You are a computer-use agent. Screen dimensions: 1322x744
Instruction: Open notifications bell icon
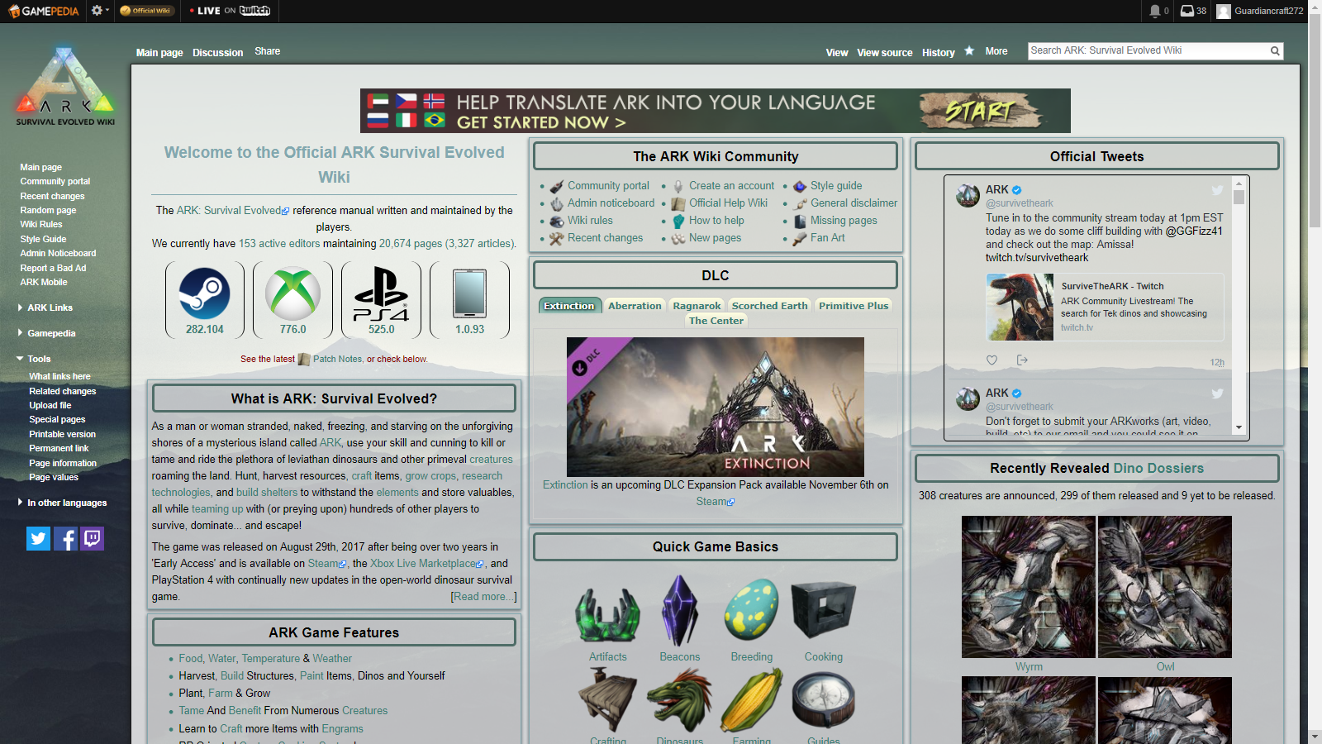[x=1154, y=11]
